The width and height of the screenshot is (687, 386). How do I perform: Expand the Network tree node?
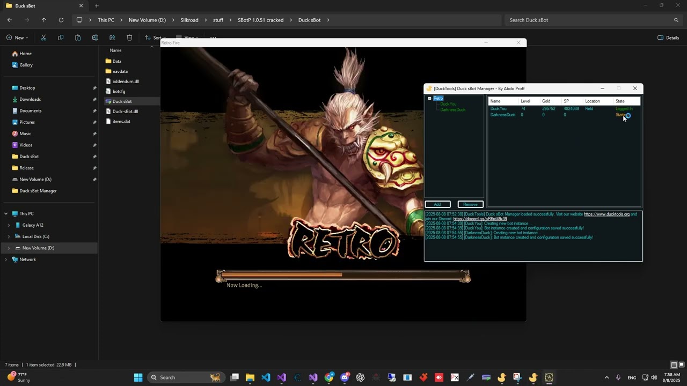6,259
